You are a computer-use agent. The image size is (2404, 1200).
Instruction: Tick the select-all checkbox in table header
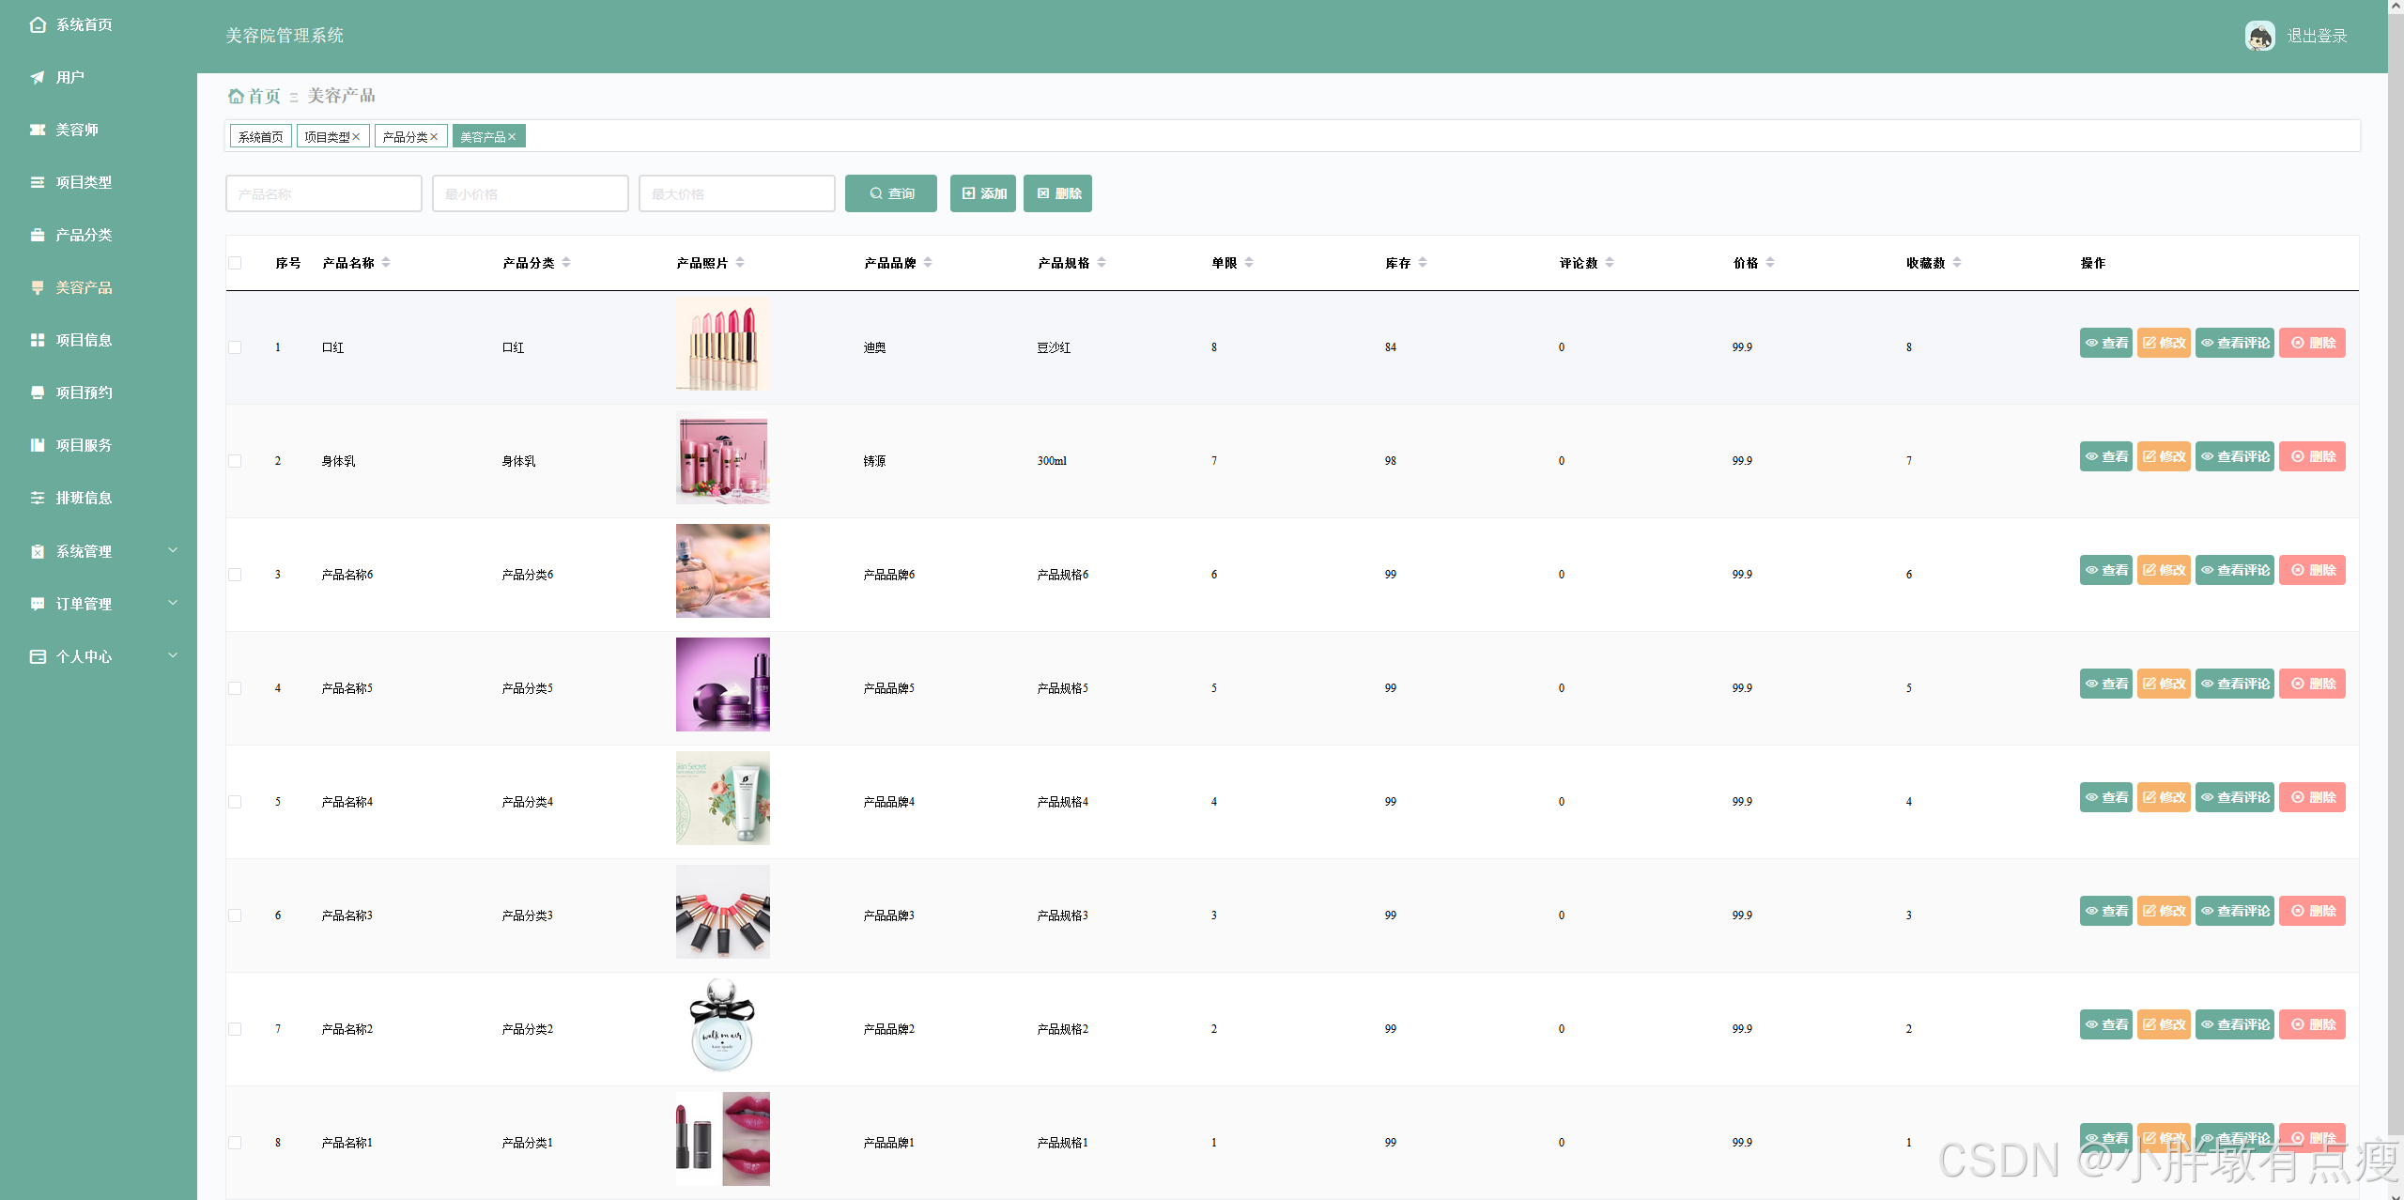(x=235, y=263)
